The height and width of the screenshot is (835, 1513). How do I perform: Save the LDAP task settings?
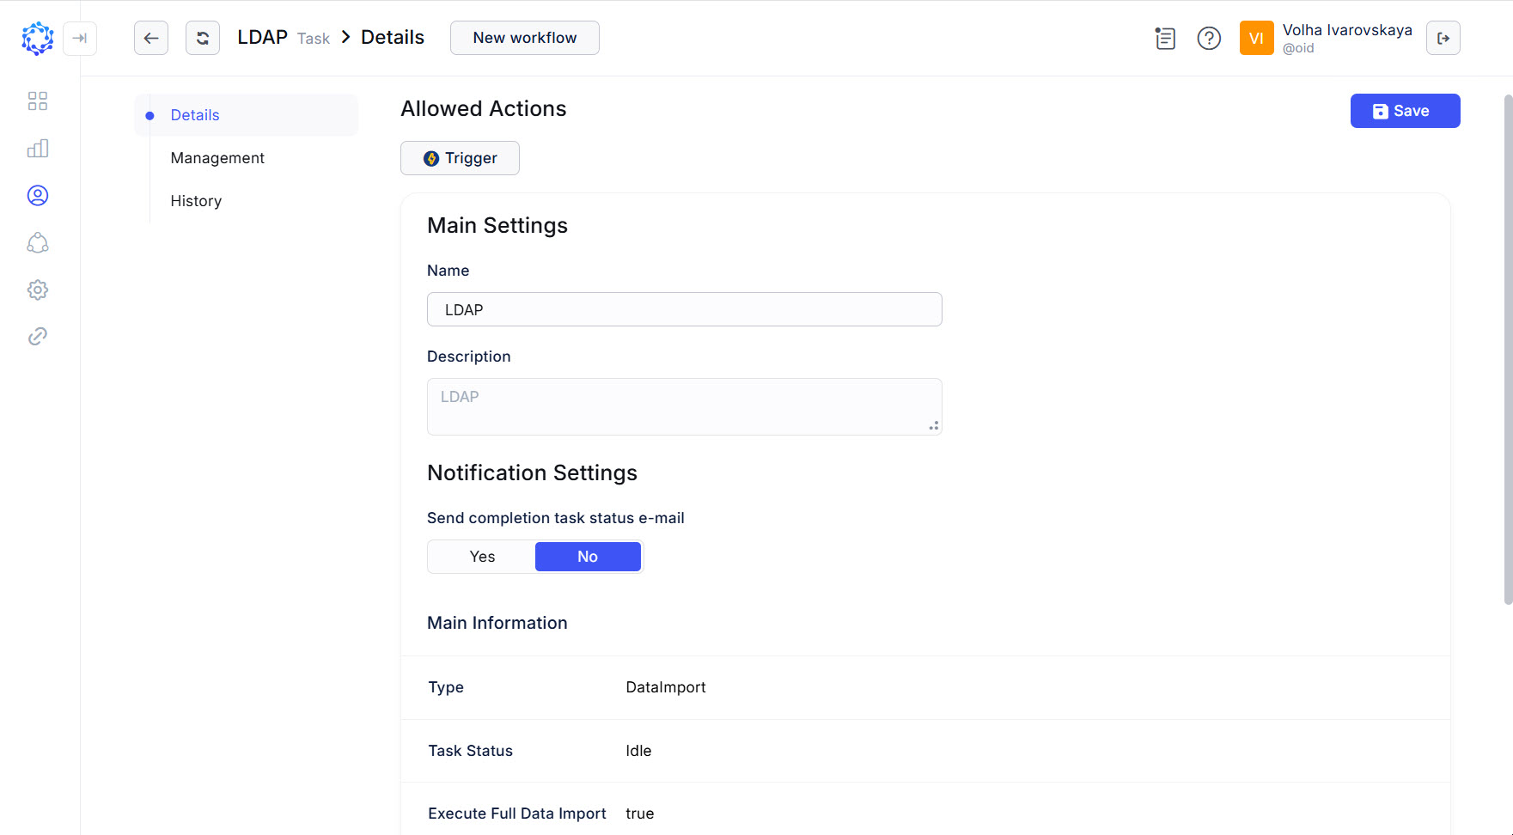[x=1405, y=110]
